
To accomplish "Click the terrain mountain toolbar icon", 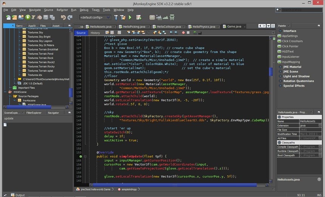I will click(166, 17).
